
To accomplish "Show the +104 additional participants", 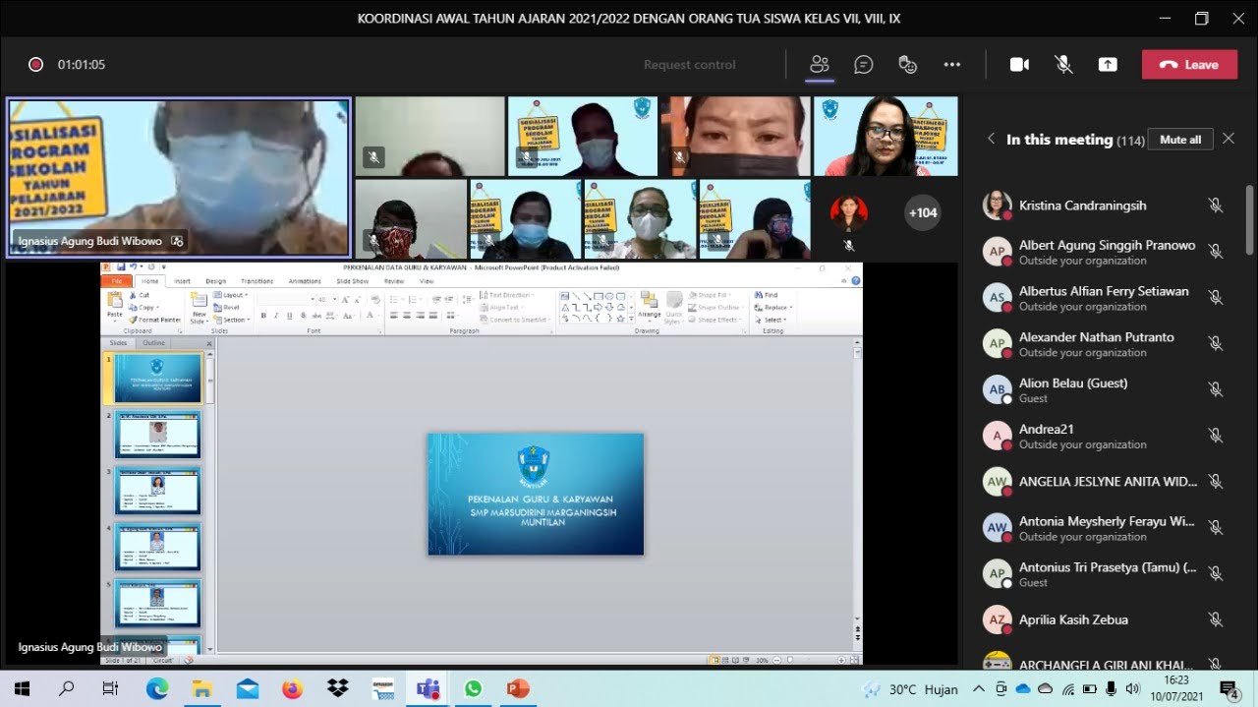I will coord(922,212).
